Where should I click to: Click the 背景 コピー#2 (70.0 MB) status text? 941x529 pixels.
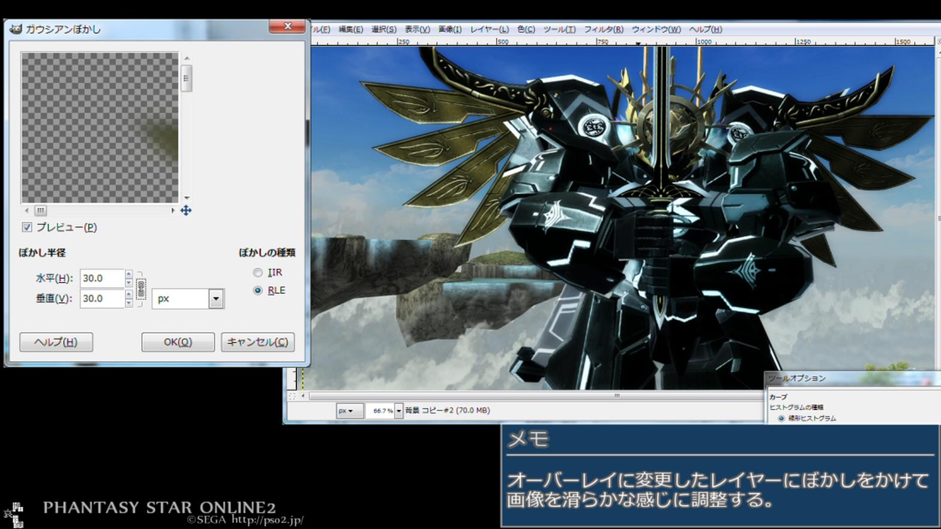447,410
